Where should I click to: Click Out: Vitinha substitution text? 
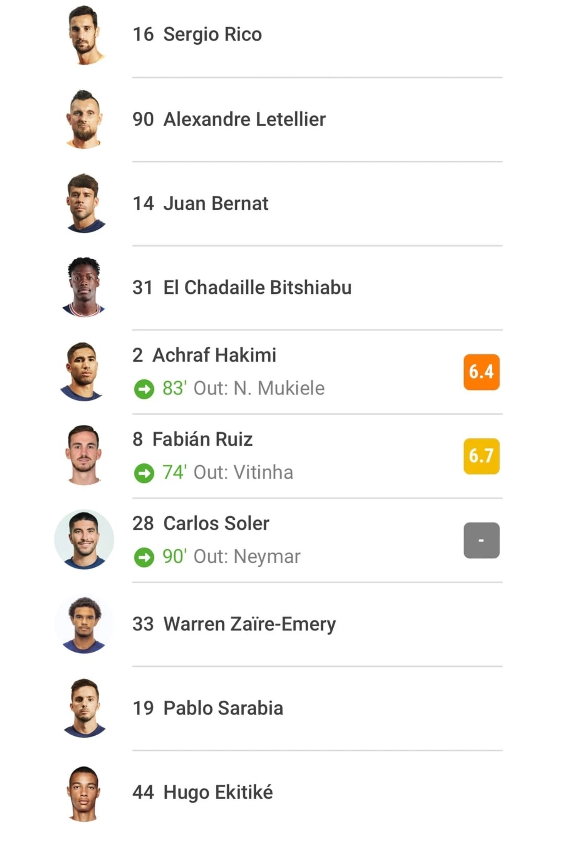click(243, 472)
